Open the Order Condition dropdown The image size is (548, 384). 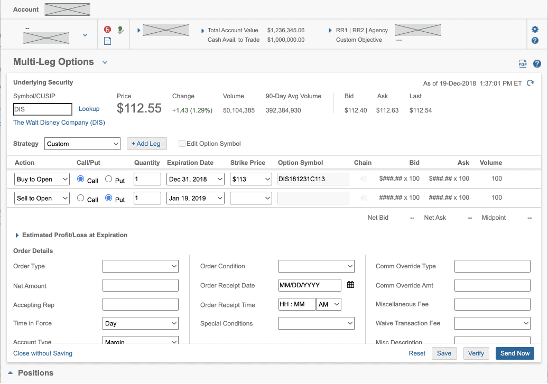point(317,266)
